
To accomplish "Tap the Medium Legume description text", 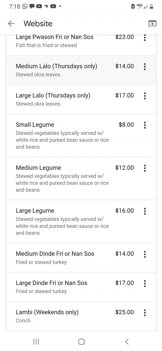I will [x=62, y=183].
